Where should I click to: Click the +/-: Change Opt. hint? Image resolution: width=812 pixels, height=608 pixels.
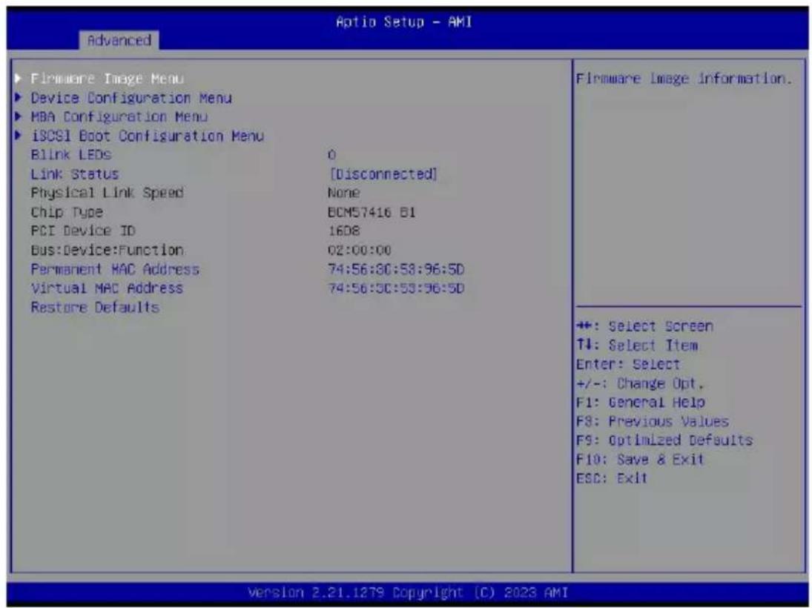pos(640,383)
